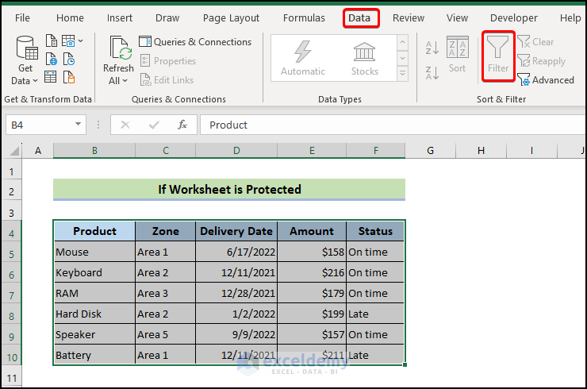Viewport: 587px width, 389px height.
Task: Switch to the View tab
Action: (457, 18)
